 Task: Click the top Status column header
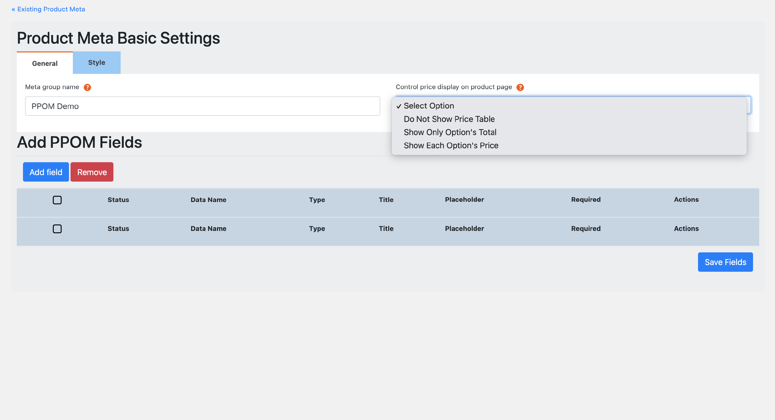click(118, 200)
